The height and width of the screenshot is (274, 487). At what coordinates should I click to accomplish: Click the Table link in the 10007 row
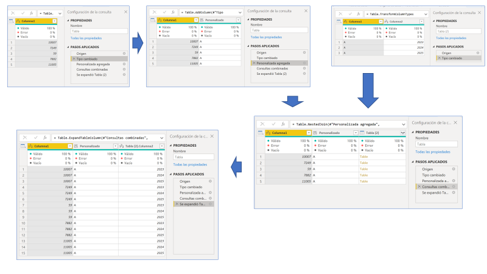(363, 156)
